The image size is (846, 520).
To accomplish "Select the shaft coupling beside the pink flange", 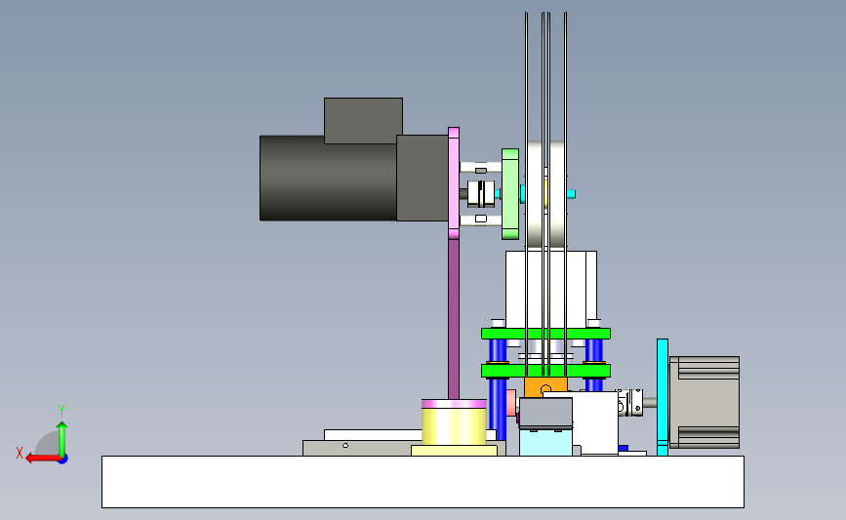I will click(481, 193).
